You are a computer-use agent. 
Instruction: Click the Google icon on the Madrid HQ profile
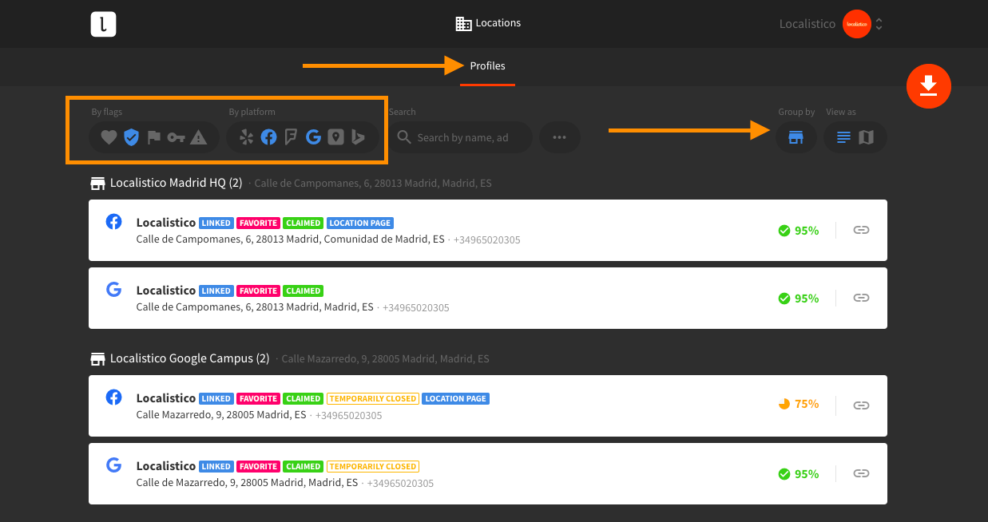tap(114, 290)
